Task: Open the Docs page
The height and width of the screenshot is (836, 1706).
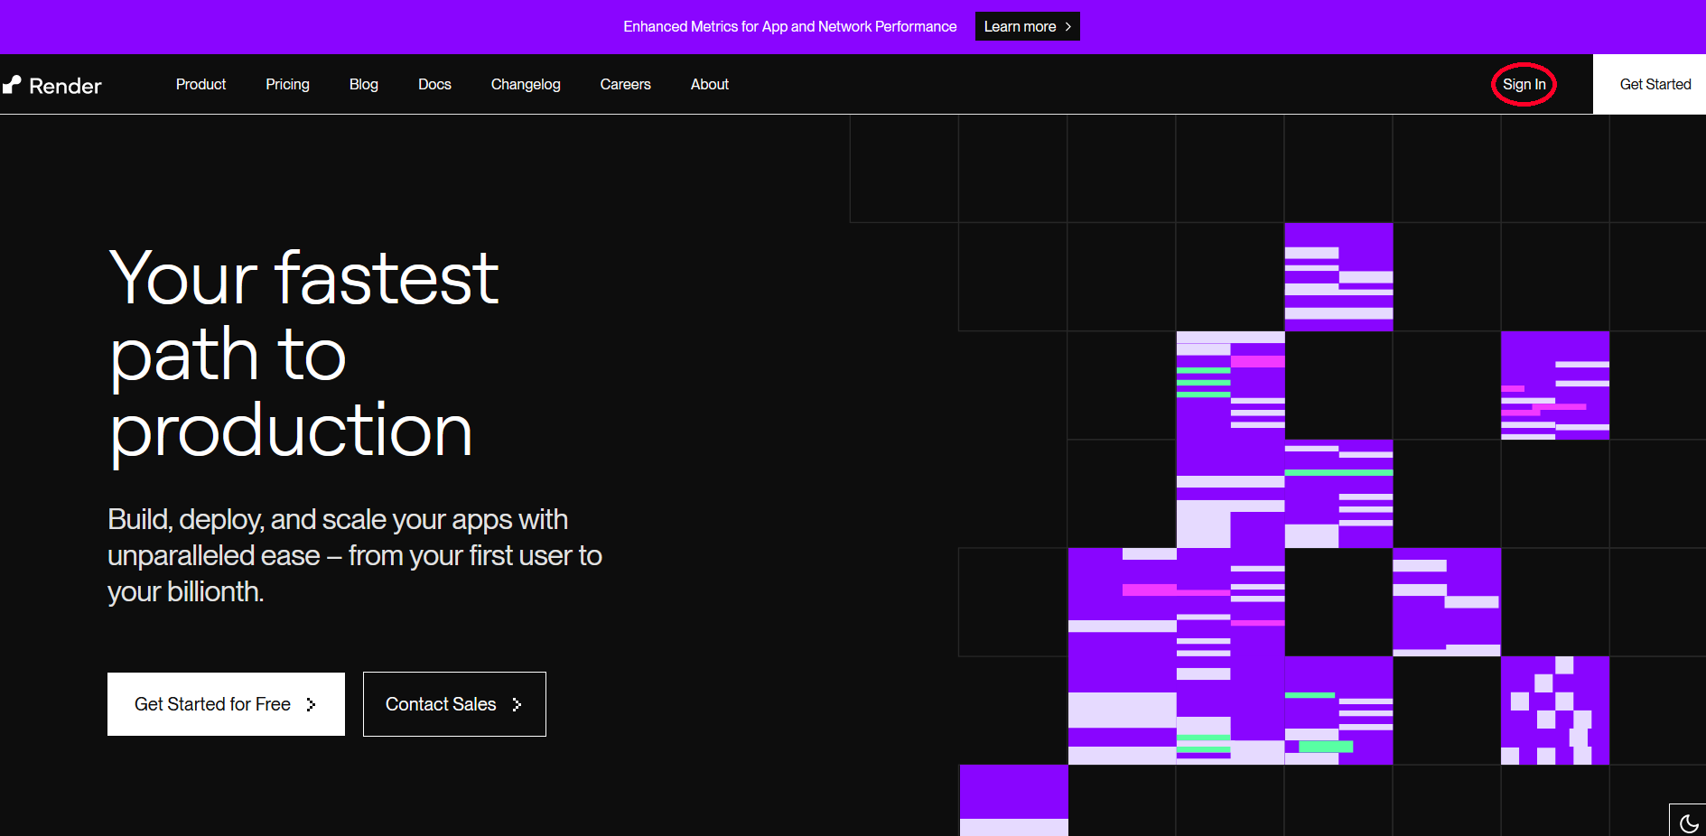Action: coord(434,84)
